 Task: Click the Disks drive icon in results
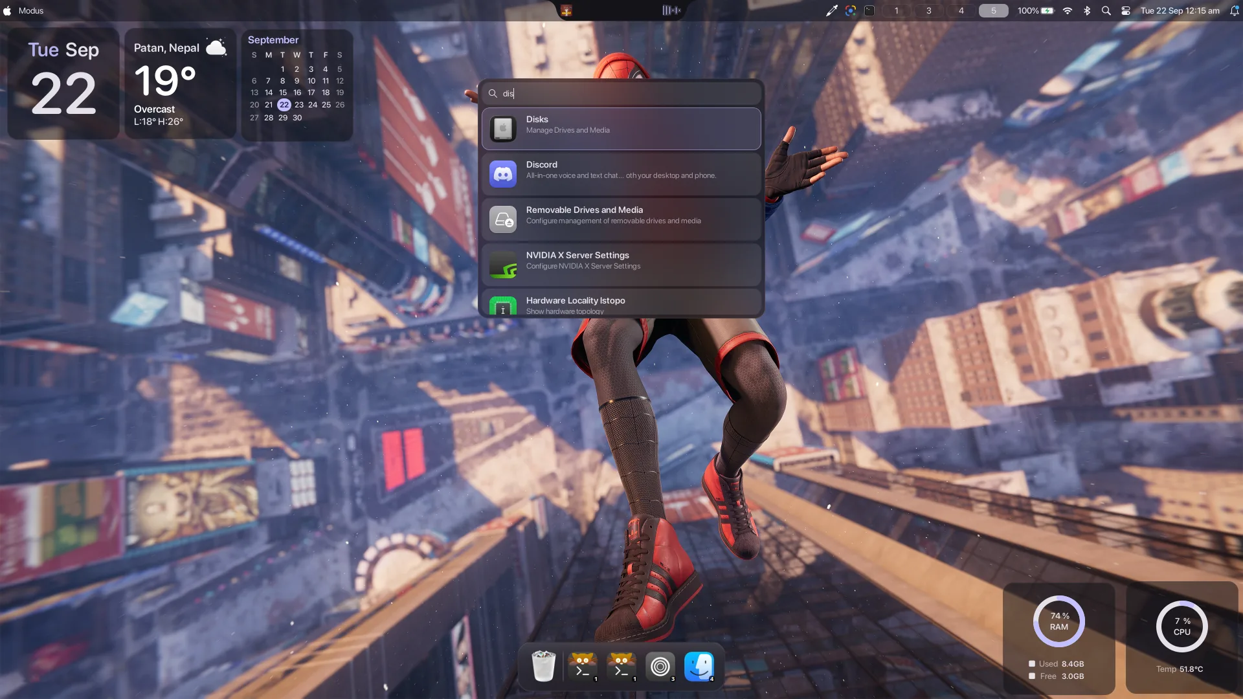[x=503, y=129]
